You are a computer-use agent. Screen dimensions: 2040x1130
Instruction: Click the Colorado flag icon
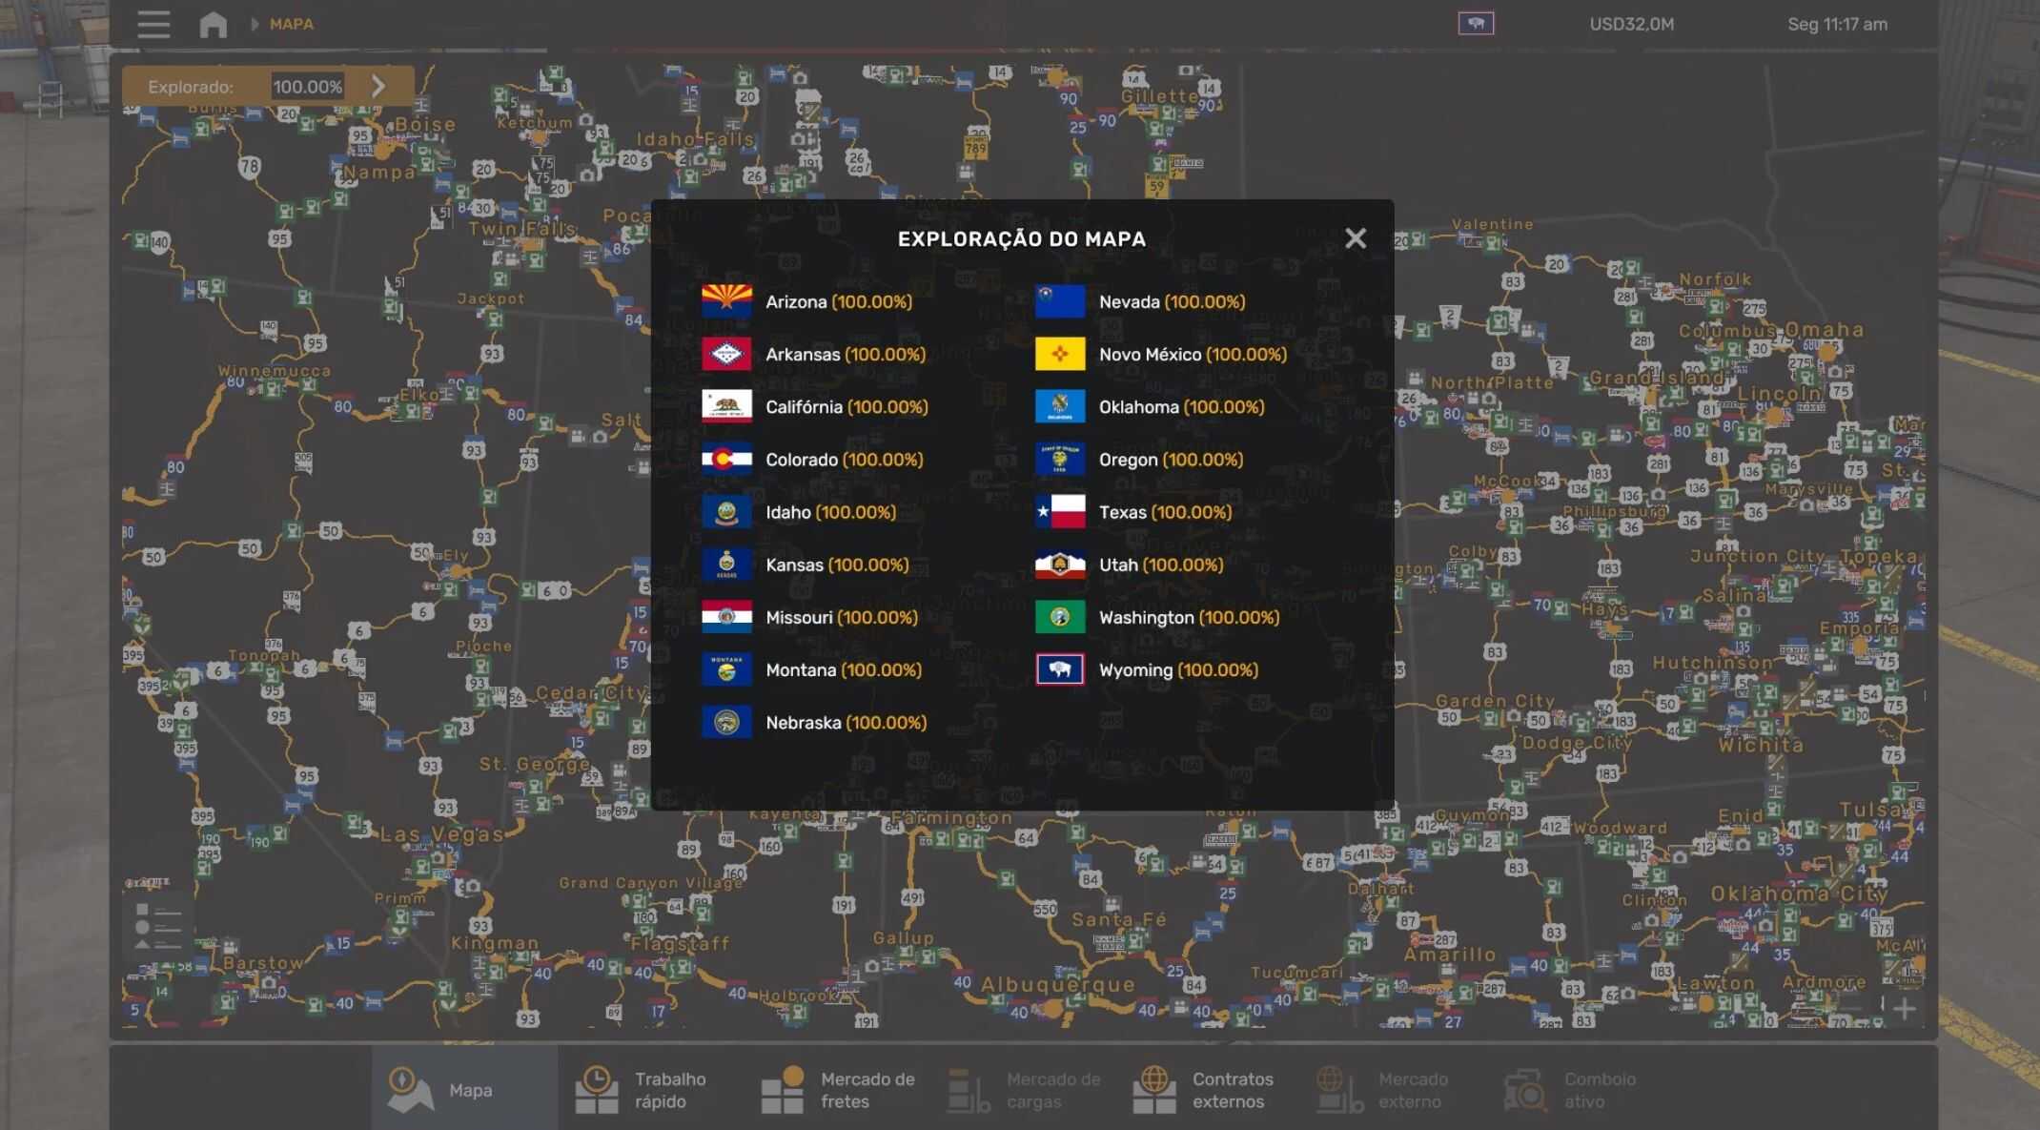coord(726,460)
